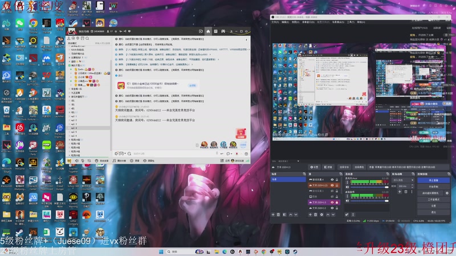The height and width of the screenshot is (256, 456).
Task: Pop out the OBS audio mixer dock
Action: pyautogui.click(x=388, y=174)
